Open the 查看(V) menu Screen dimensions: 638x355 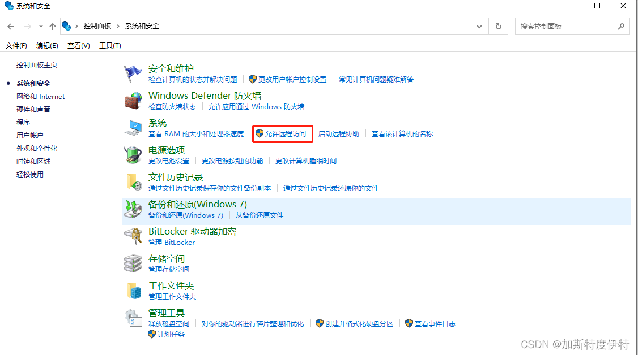79,45
